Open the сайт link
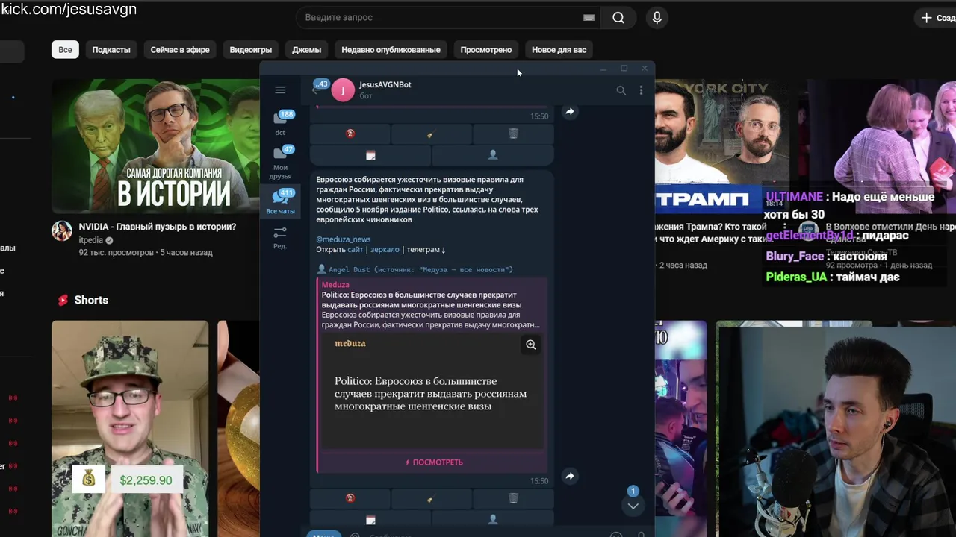 356,250
